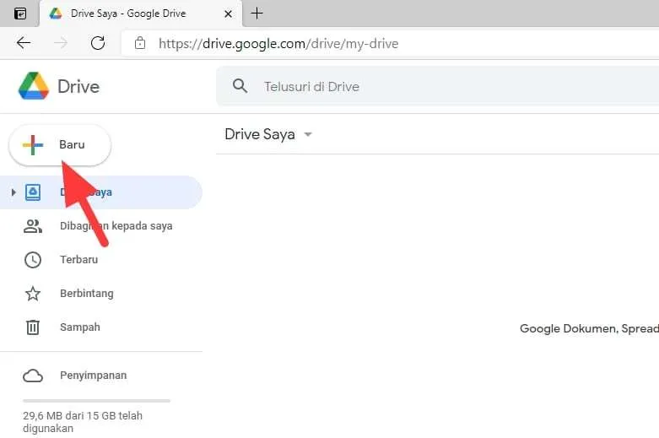Close the Drive Saya browser tab
The width and height of the screenshot is (659, 438).
click(x=228, y=14)
